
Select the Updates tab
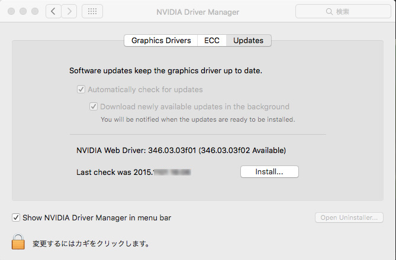249,40
